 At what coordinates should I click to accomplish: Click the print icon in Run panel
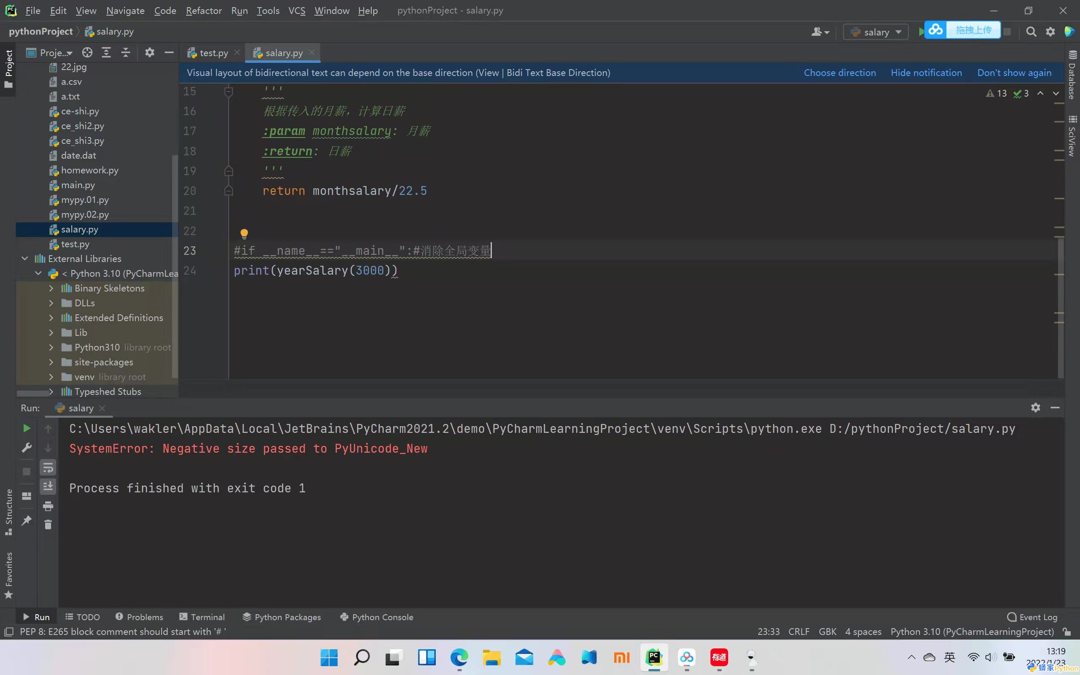(48, 506)
